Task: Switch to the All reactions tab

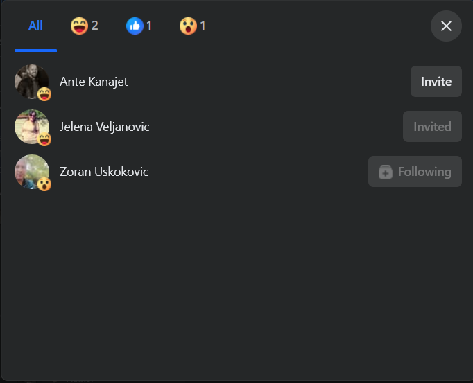Action: 35,26
